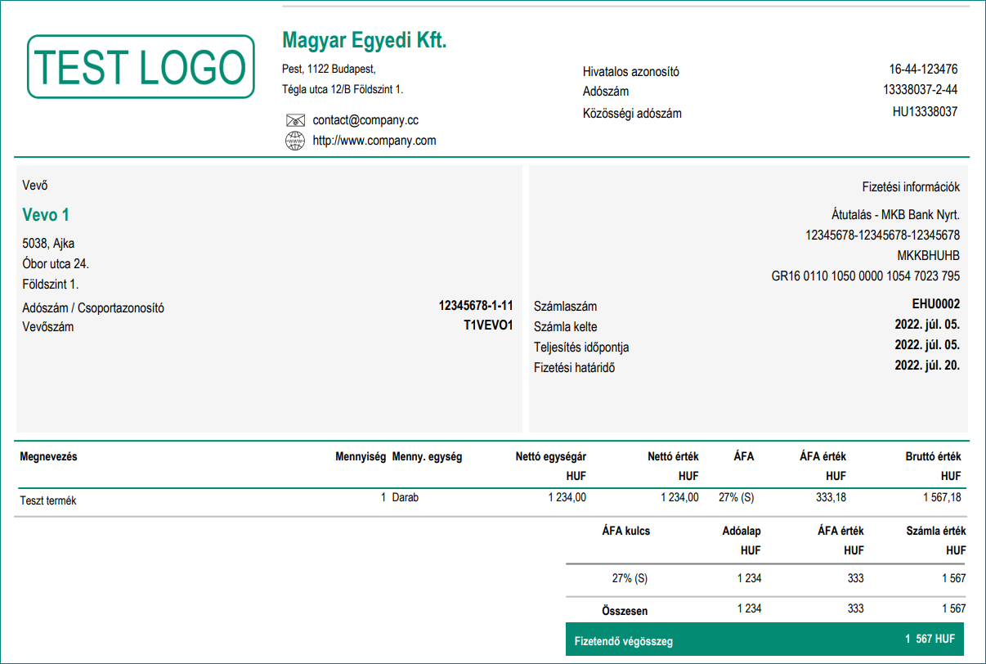
Task: Select Adóalap 1 234 in Összesen row
Action: coord(749,608)
